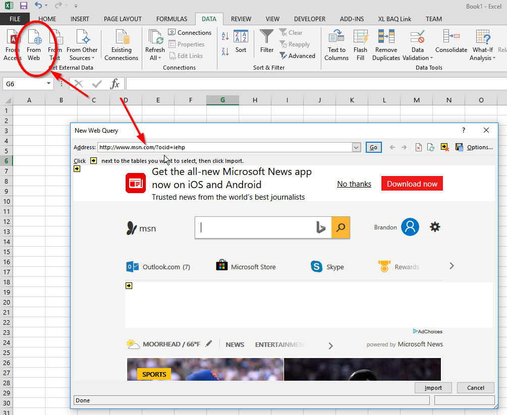Open the Undo history dropdown arrow
The height and width of the screenshot is (415, 507).
[46, 6]
